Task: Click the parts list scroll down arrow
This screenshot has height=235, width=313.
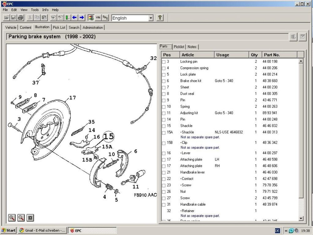Action: (x=301, y=218)
